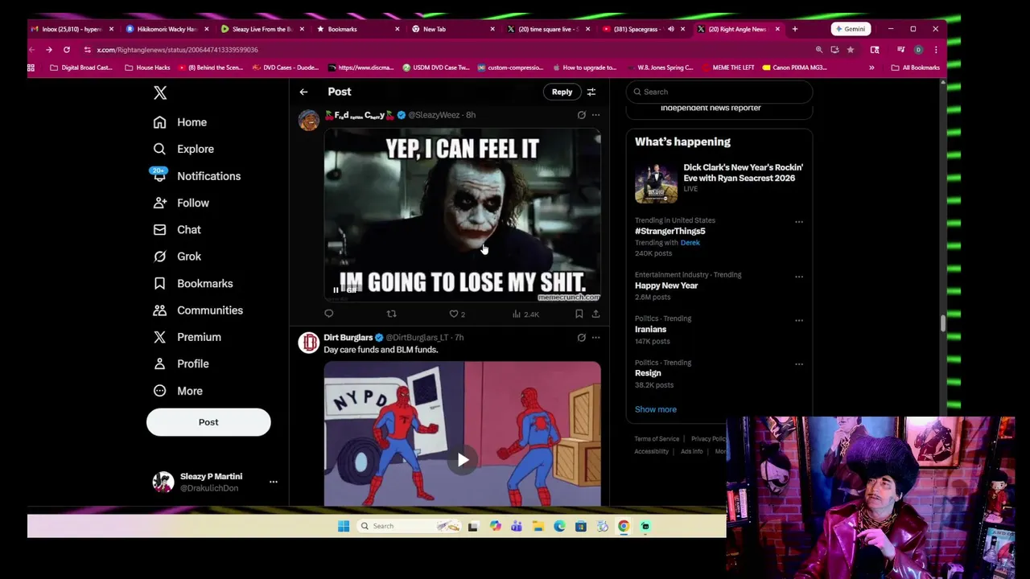The height and width of the screenshot is (579, 1030).
Task: Open Happy New Year trending topic
Action: coord(666,285)
